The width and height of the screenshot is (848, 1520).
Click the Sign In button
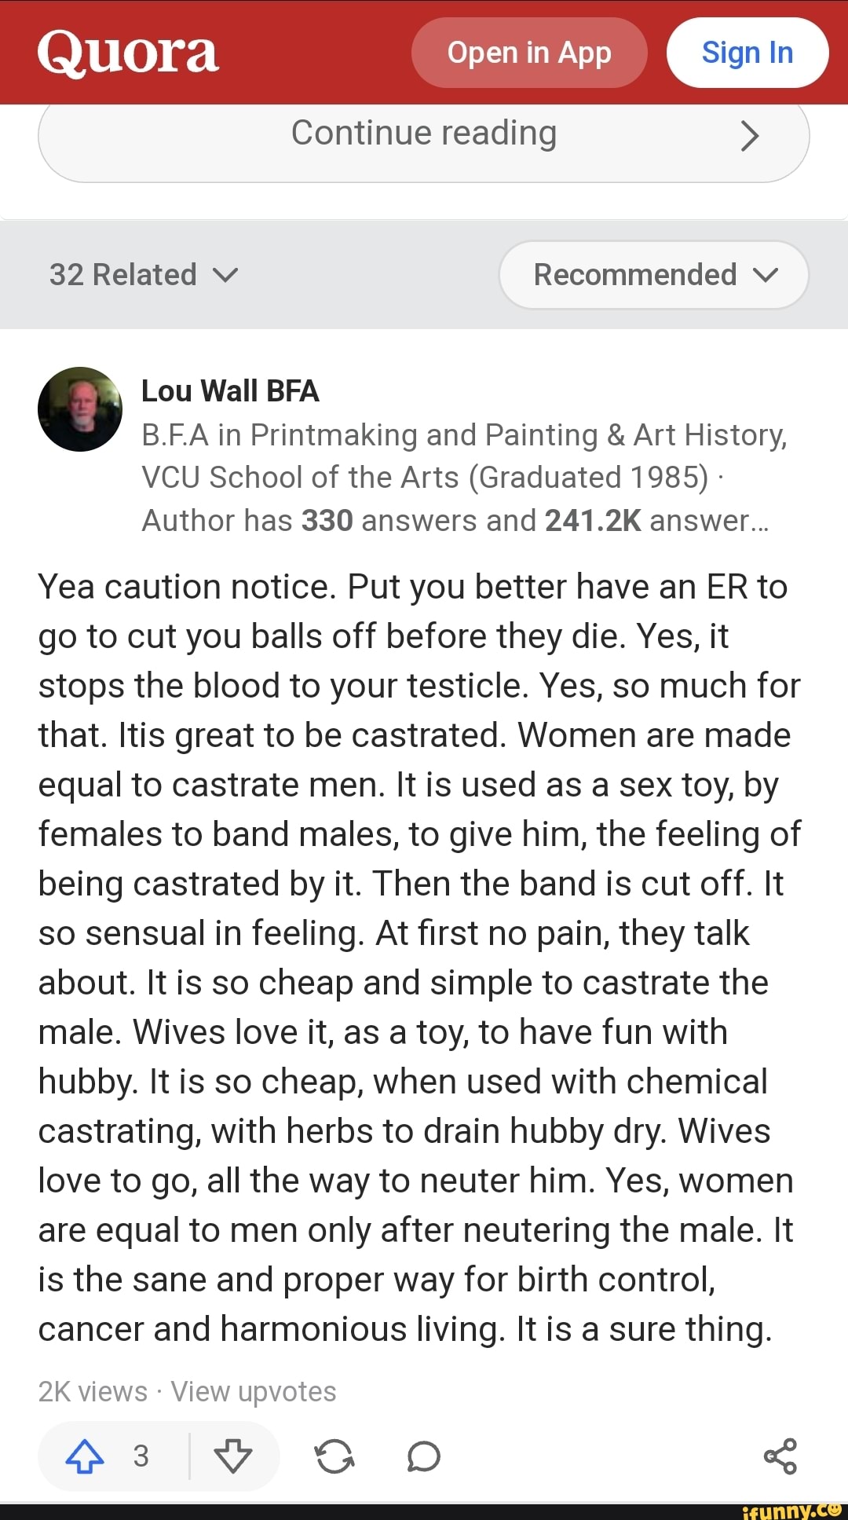[x=747, y=53]
